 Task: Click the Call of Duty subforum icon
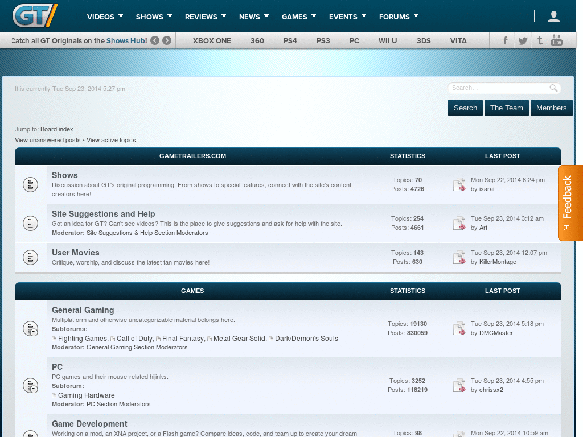tap(113, 339)
